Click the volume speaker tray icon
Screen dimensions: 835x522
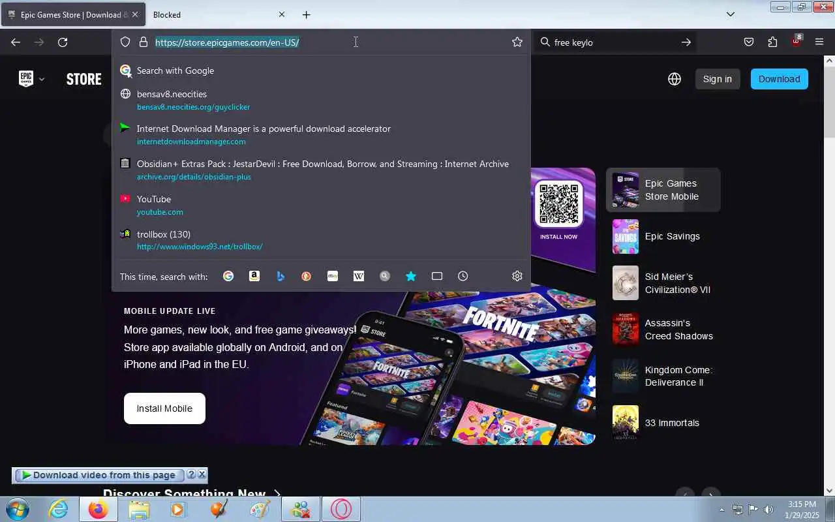(x=768, y=510)
